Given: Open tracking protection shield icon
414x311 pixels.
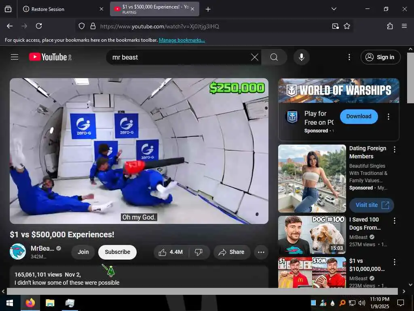Looking at the screenshot, I should tap(82, 26).
